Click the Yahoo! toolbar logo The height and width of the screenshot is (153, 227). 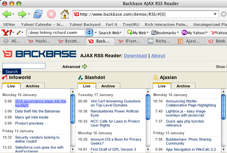click(x=7, y=32)
